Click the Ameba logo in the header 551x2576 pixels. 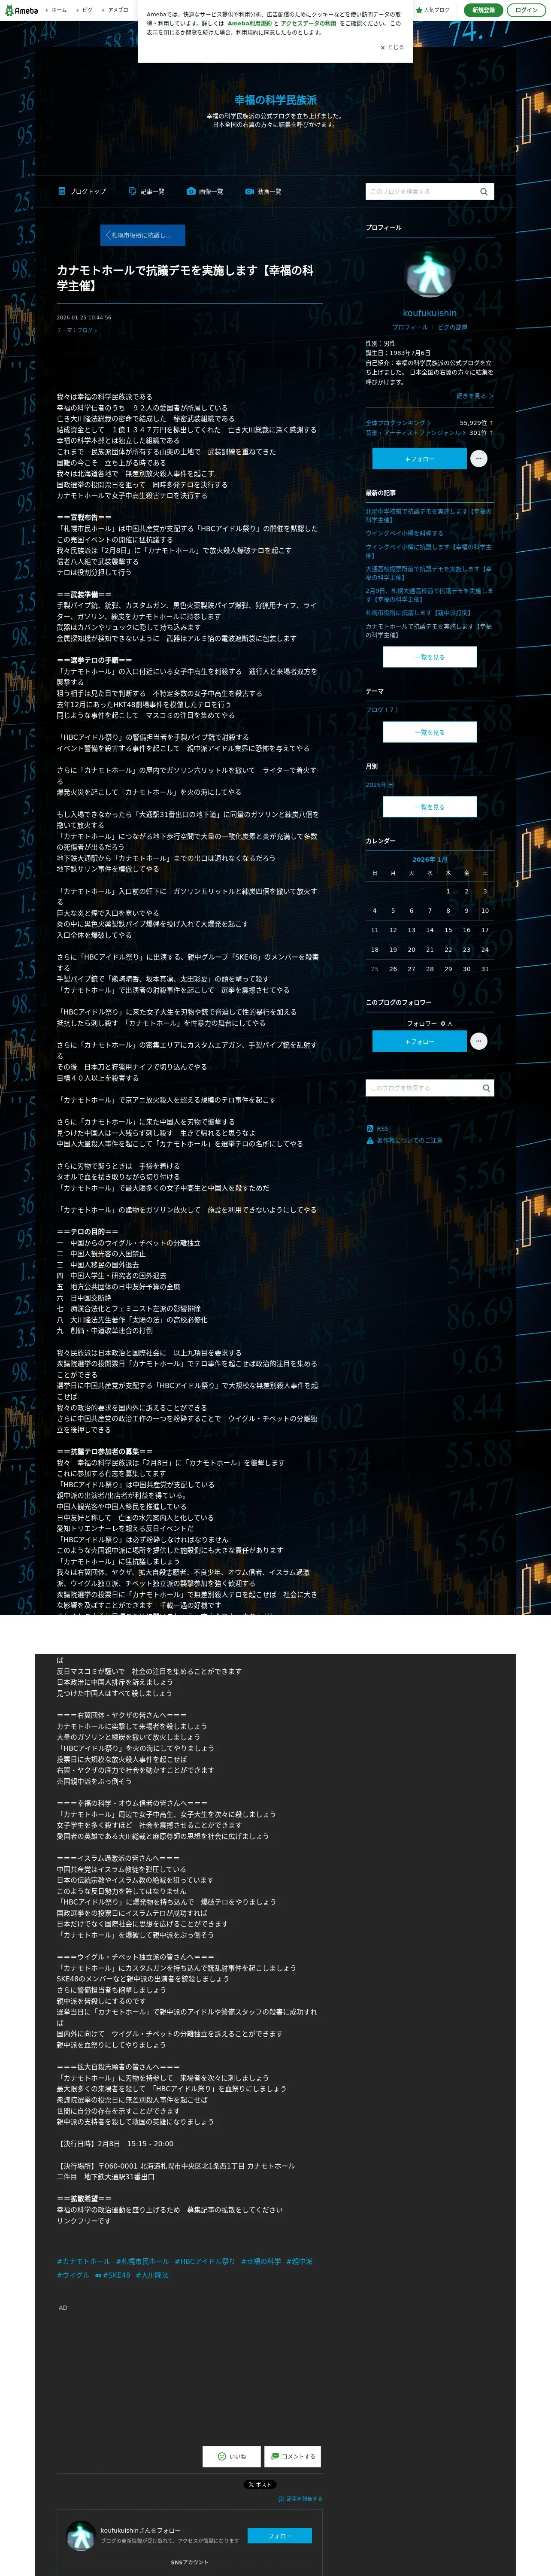coord(21,10)
